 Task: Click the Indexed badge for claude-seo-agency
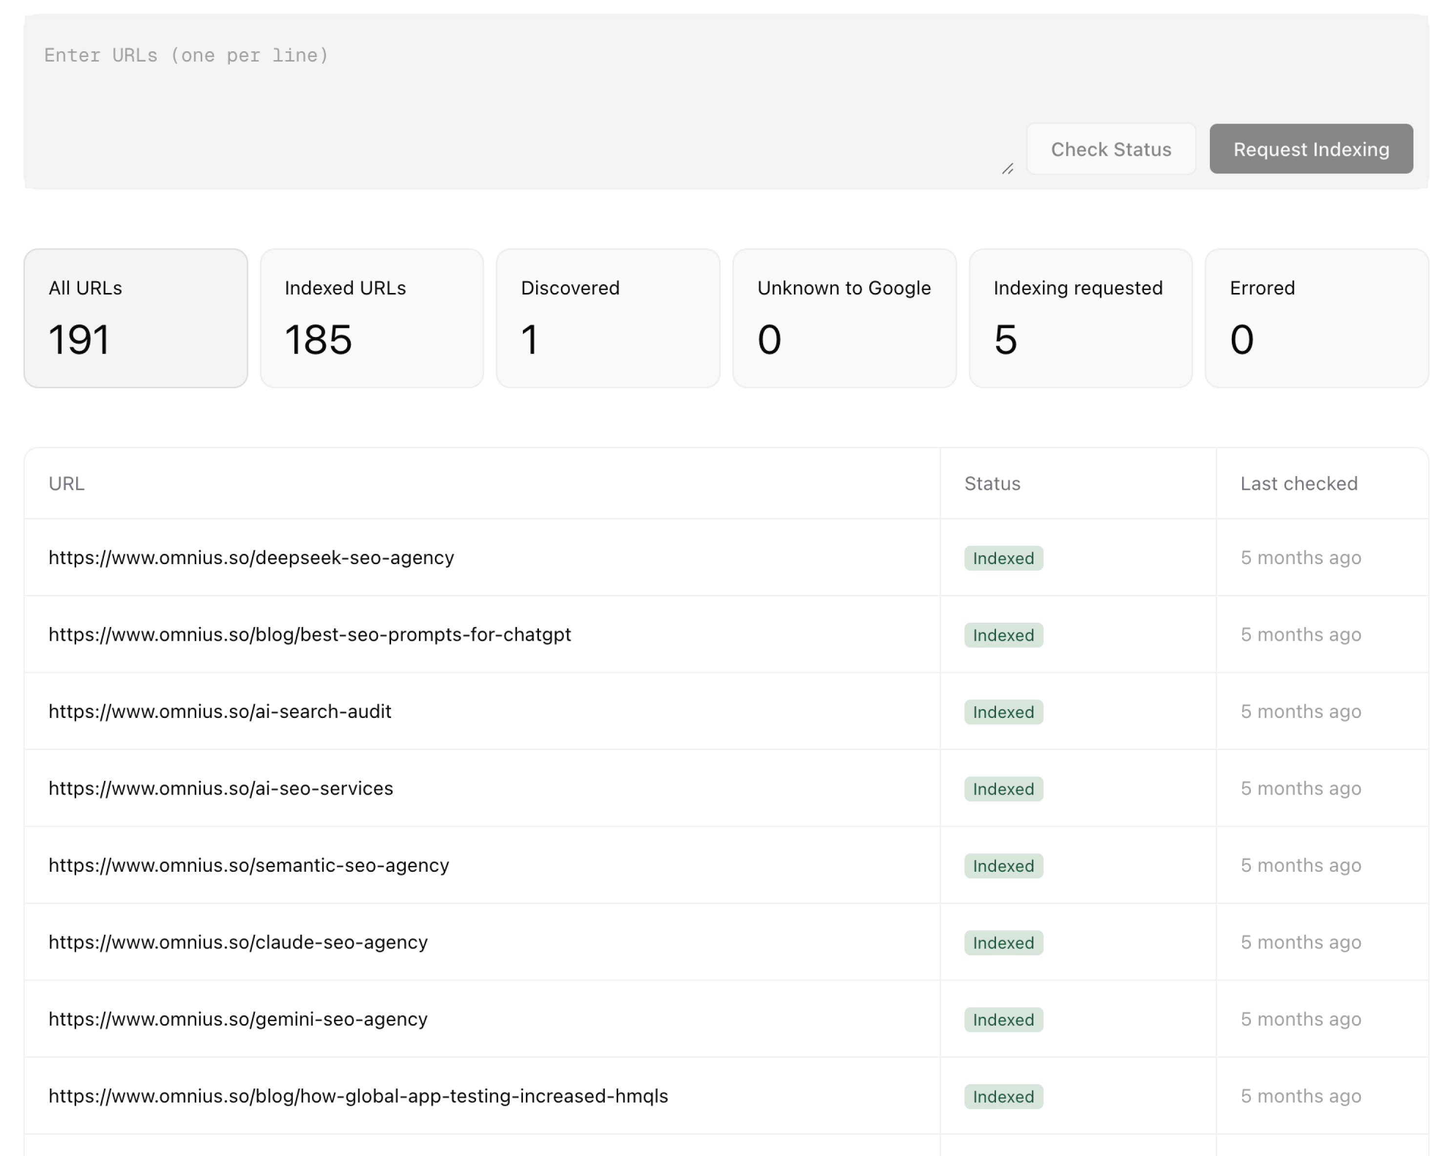[1003, 942]
